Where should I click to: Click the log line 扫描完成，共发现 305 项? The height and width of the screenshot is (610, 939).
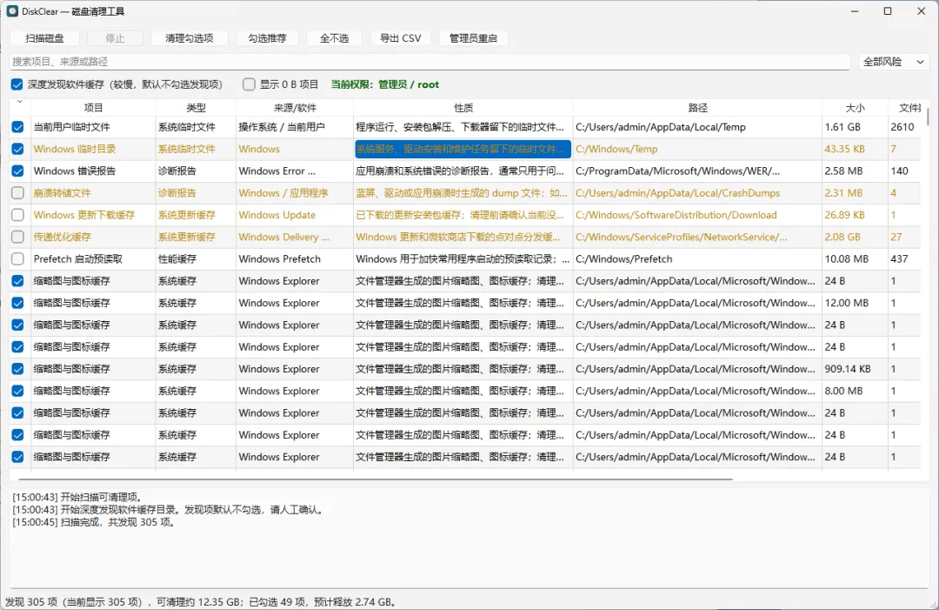click(x=94, y=522)
